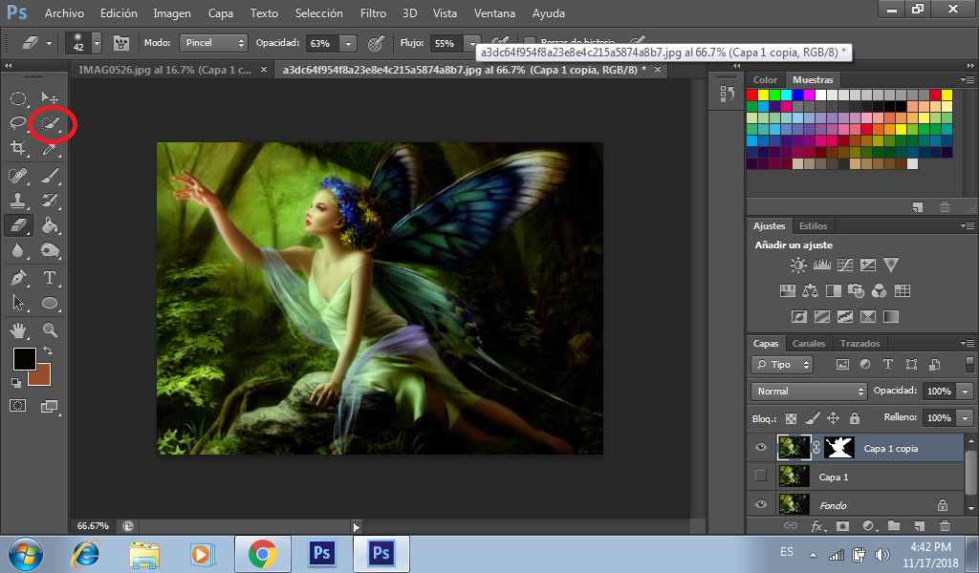Screen dimensions: 979x573
Task: Select the Paint Bucket tool
Action: [50, 225]
